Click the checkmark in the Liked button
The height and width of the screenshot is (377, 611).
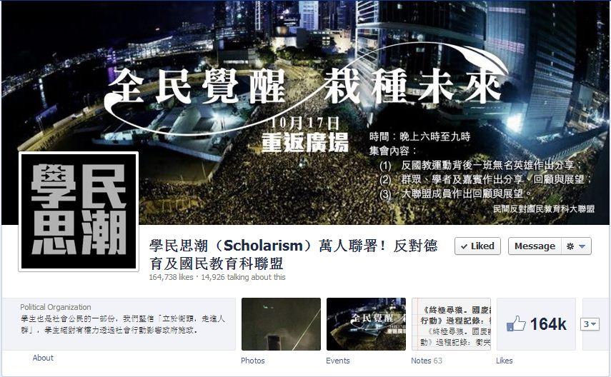tap(464, 246)
